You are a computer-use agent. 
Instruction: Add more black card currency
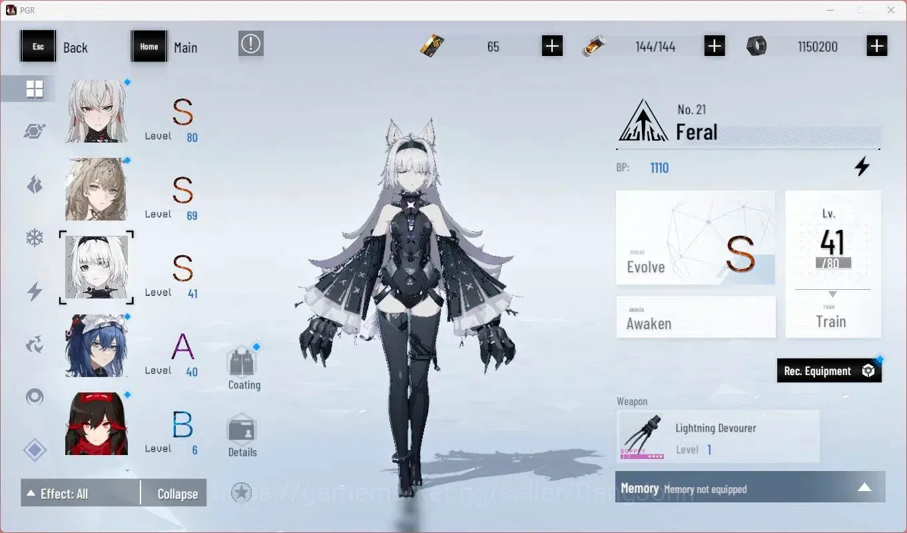tap(552, 46)
